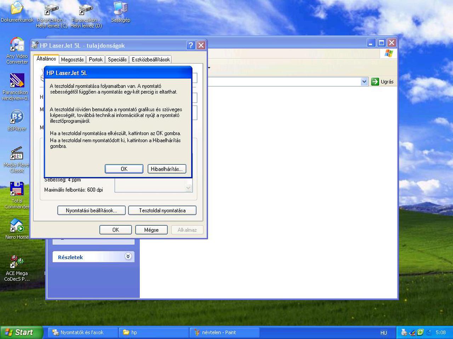Close the HP LaserJet 5L properties dialog
The image size is (453, 339).
(x=201, y=45)
